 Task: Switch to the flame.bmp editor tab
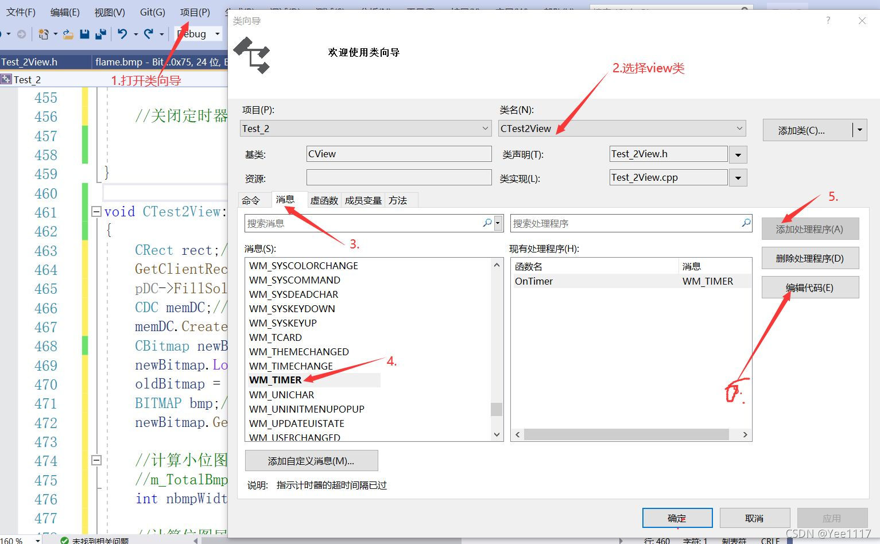coord(161,62)
